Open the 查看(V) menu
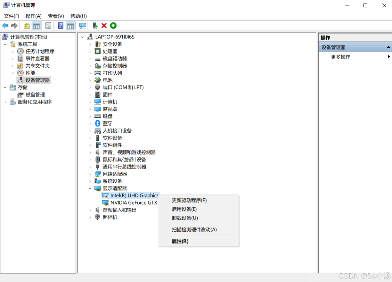Image resolution: width=392 pixels, height=282 pixels. (56, 16)
